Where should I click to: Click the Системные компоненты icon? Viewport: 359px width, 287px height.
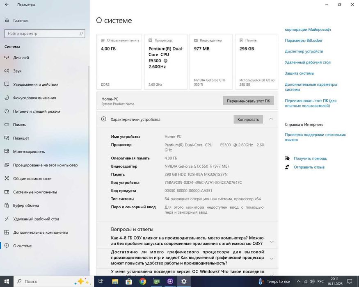(7, 192)
